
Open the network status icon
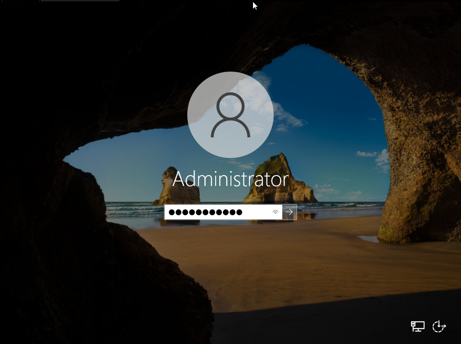click(417, 326)
